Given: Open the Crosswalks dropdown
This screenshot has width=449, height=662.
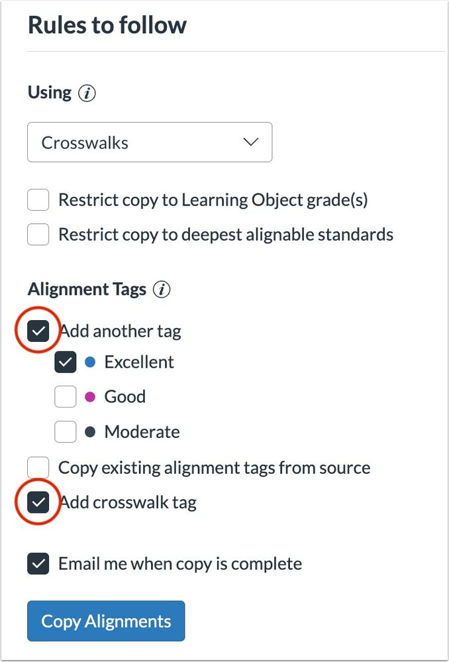Looking at the screenshot, I should click(x=150, y=142).
